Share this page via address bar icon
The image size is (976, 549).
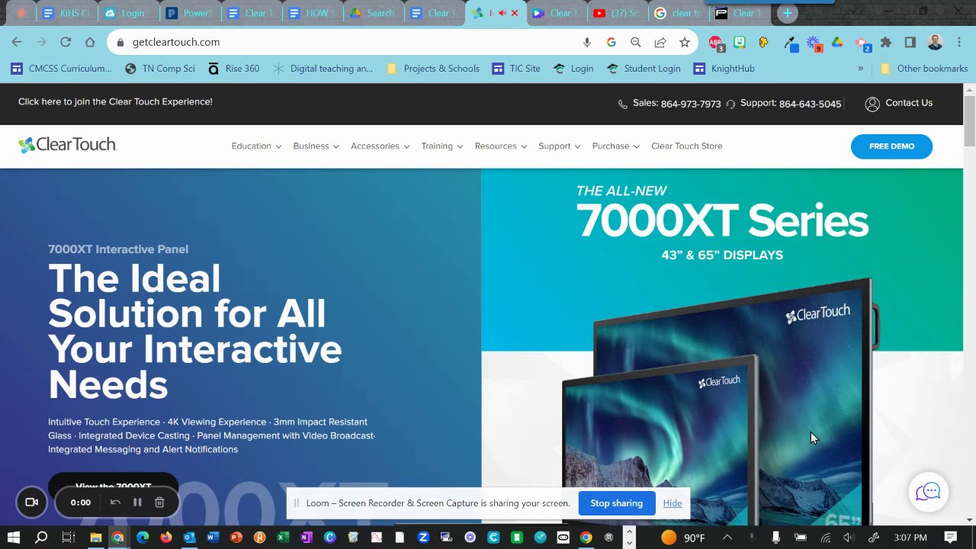pyautogui.click(x=660, y=43)
